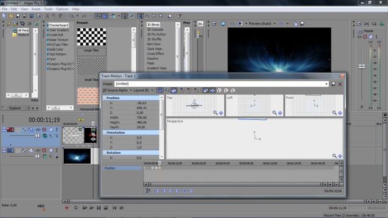The image size is (388, 218).
Task: Select Gradient Wipe transition
Action: point(156,68)
